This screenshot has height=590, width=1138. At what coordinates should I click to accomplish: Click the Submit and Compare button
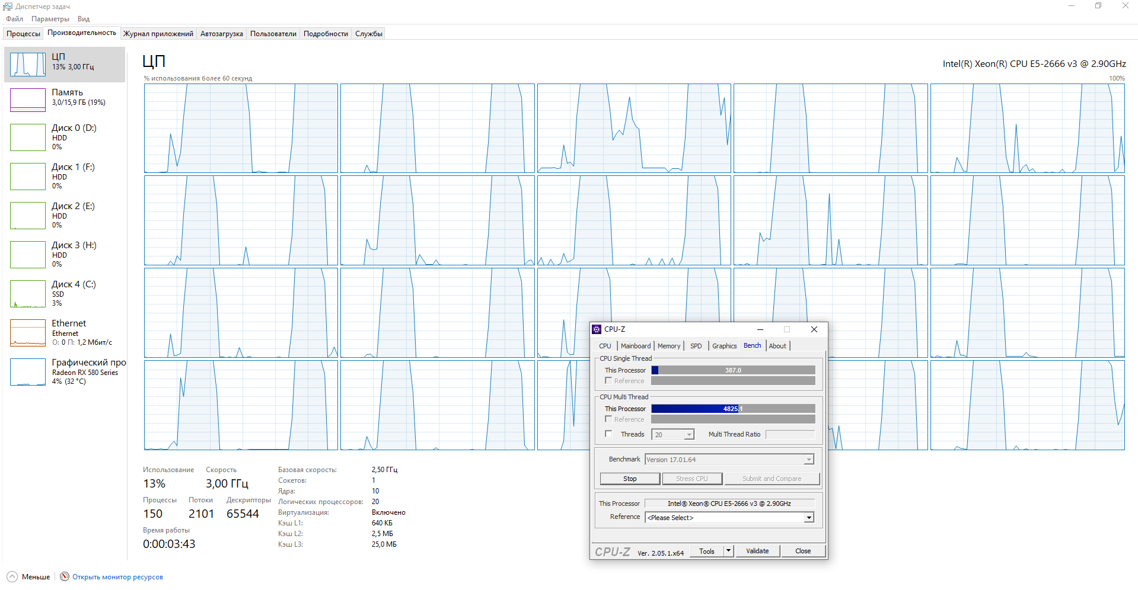coord(772,479)
